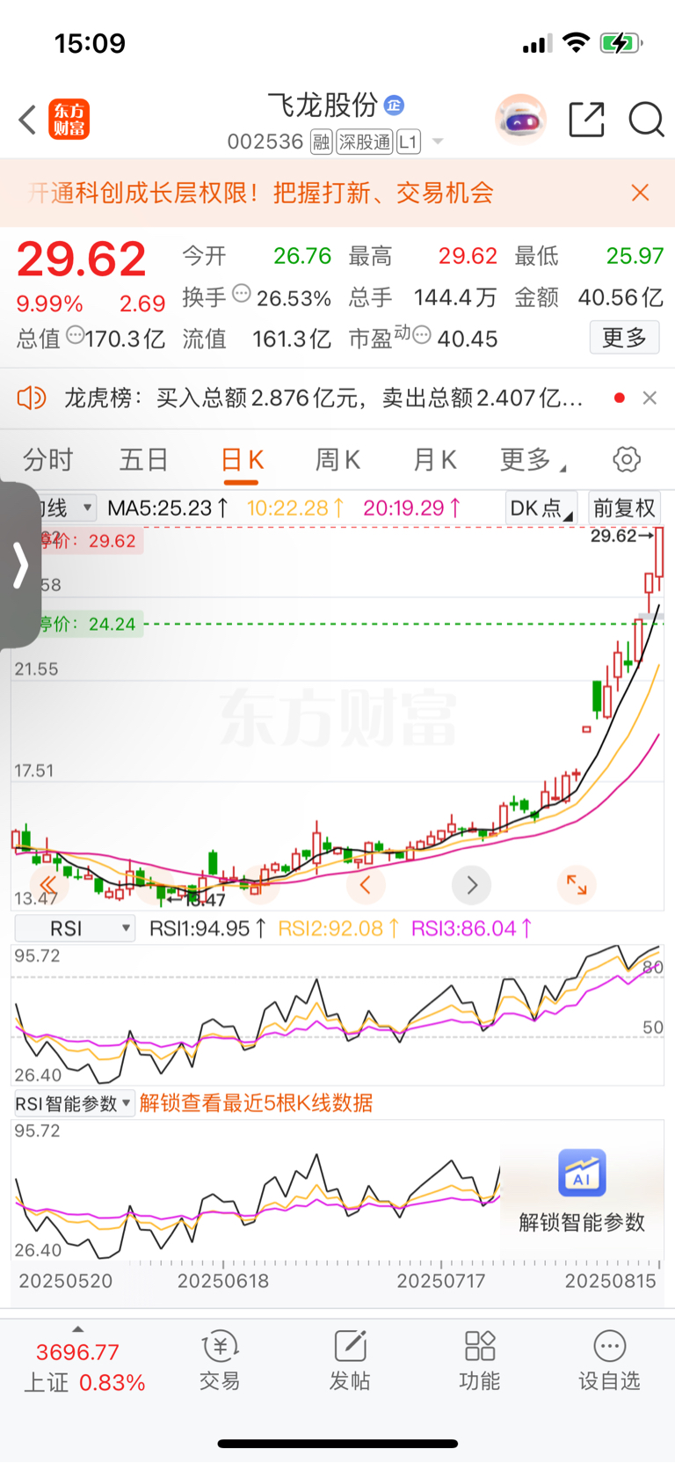Tap the MA5:25.23 value
The height and width of the screenshot is (1463, 675).
(x=168, y=508)
